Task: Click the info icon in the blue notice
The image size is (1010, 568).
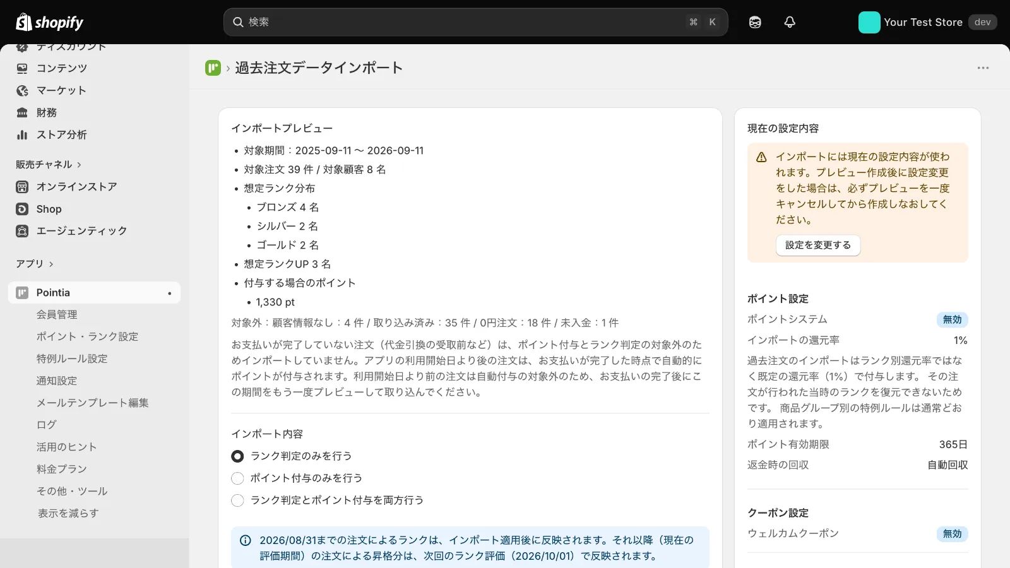Action: pyautogui.click(x=246, y=540)
